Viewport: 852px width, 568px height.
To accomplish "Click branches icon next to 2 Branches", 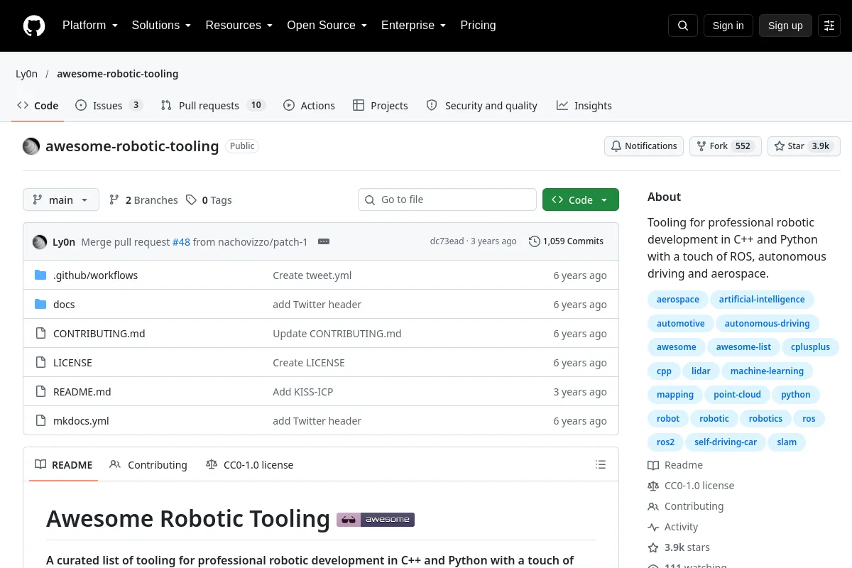I will coord(114,200).
